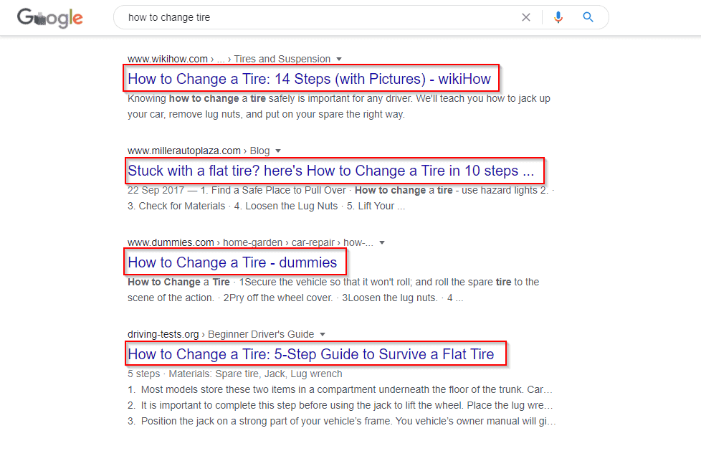Click the driving-tests.org URL text
This screenshot has width=701, height=451.
coord(163,334)
